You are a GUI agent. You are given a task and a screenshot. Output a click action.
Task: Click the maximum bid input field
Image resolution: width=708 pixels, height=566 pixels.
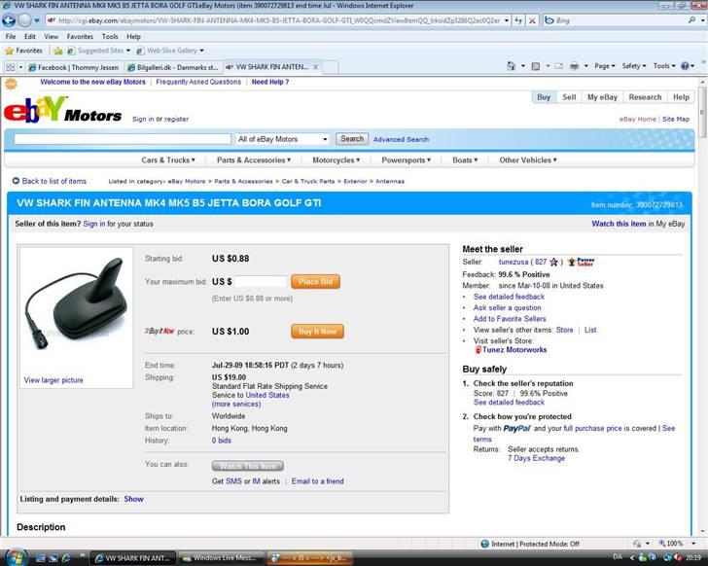click(x=260, y=281)
